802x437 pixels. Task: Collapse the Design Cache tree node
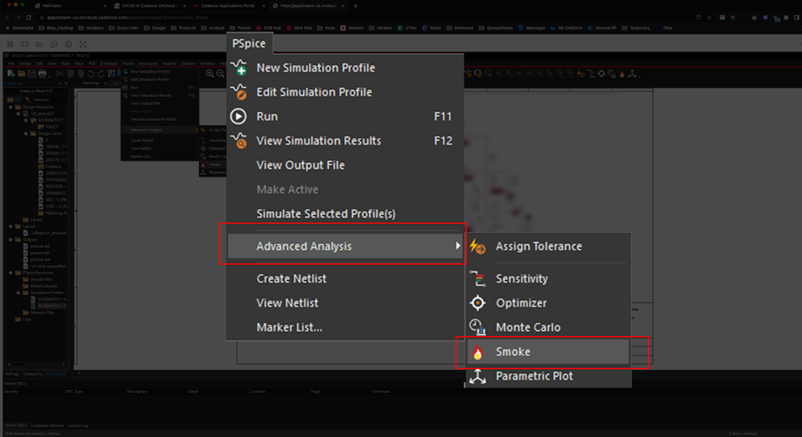(26, 134)
